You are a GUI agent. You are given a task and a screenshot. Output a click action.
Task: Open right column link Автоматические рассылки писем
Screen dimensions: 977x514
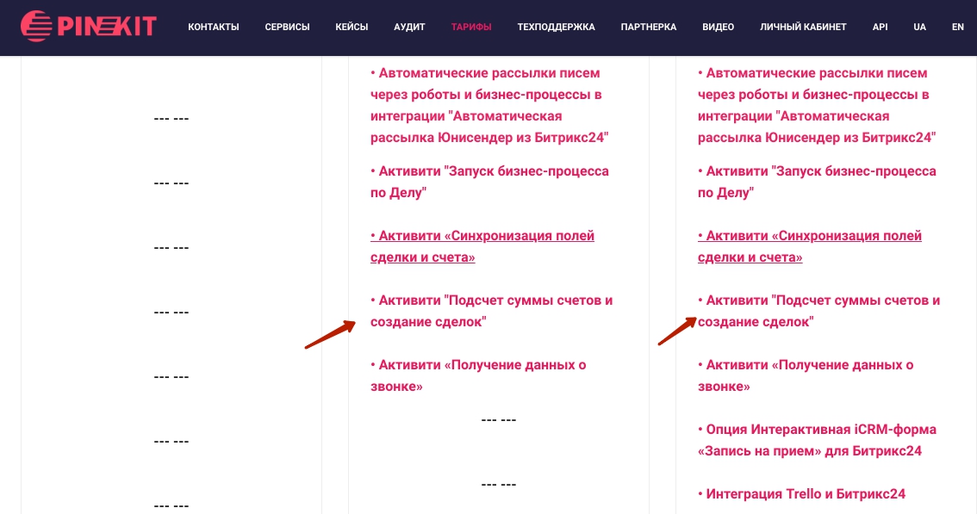pos(817,105)
